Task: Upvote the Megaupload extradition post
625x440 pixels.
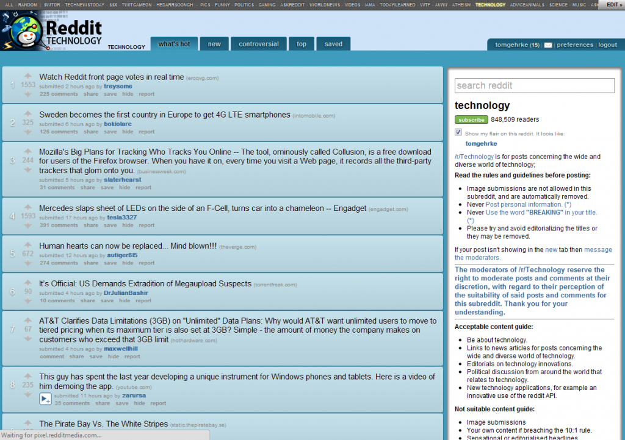Action: [x=27, y=282]
